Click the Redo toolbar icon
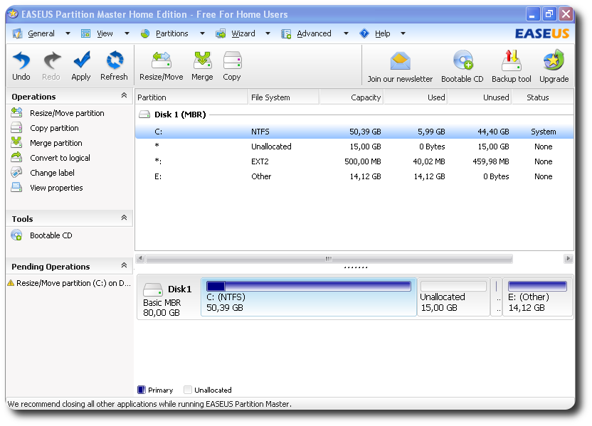Image resolution: width=592 pixels, height=426 pixels. (x=51, y=60)
